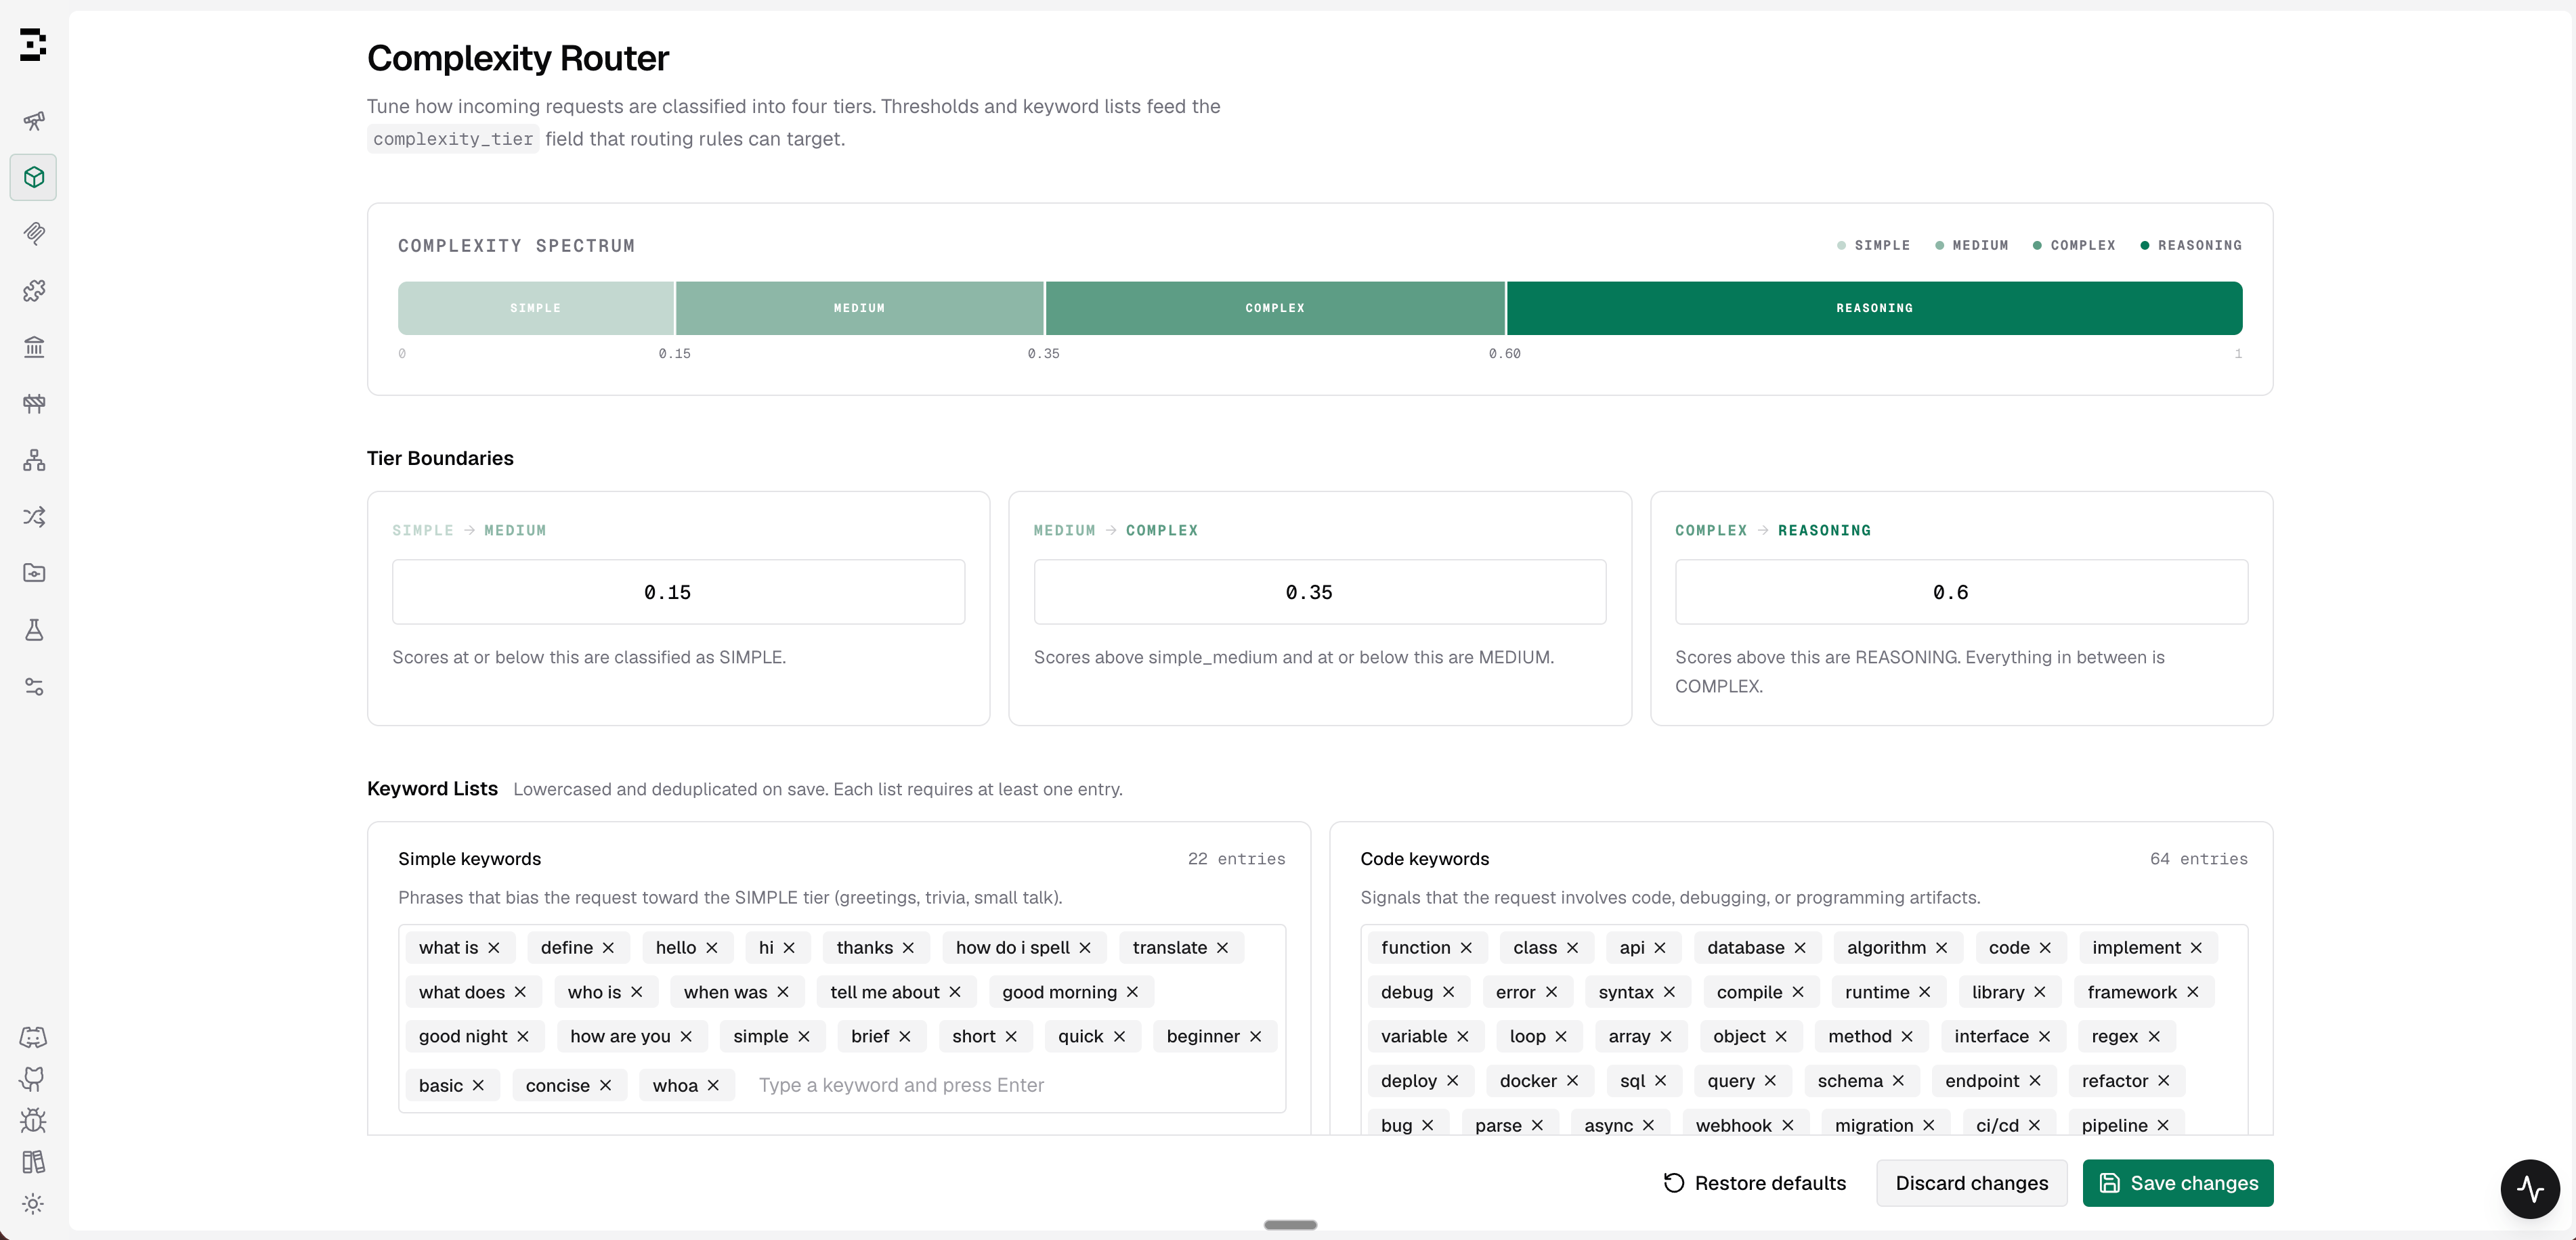2576x1240 pixels.
Task: Open the sliders settings icon in sidebar
Action: click(34, 686)
